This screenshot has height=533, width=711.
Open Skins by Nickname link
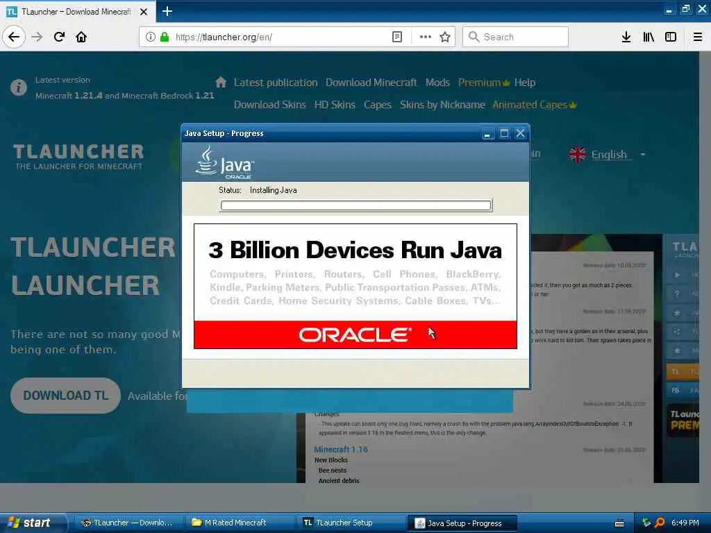tap(442, 105)
